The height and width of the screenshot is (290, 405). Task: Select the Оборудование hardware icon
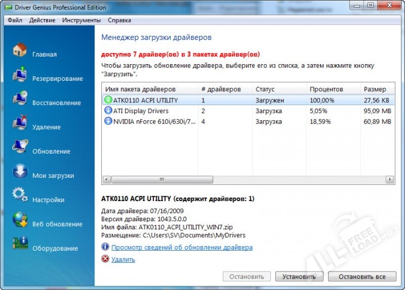click(20, 245)
